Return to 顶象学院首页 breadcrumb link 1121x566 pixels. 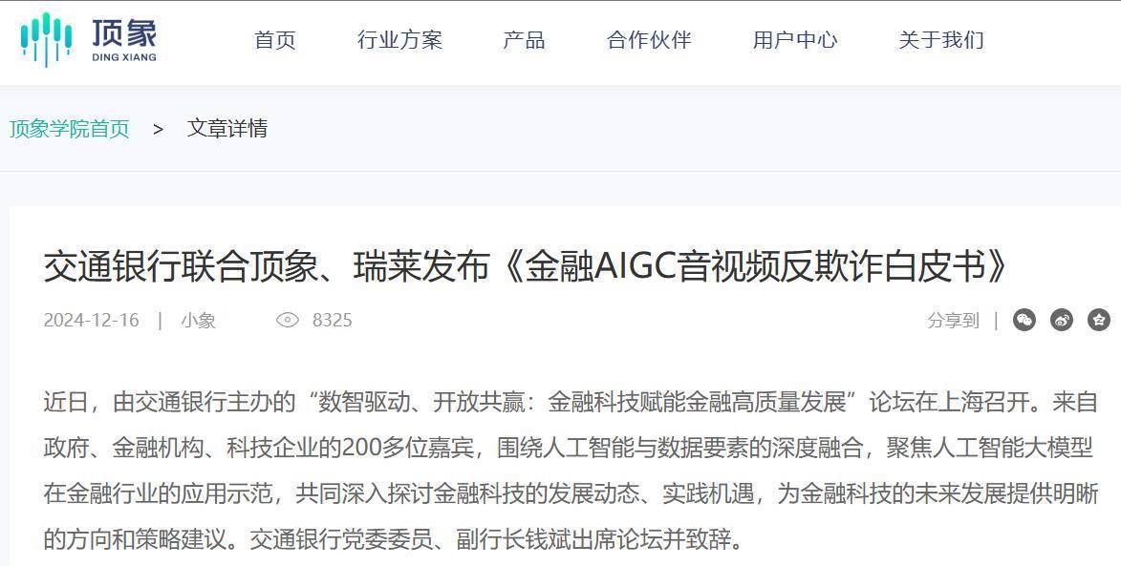pyautogui.click(x=70, y=129)
